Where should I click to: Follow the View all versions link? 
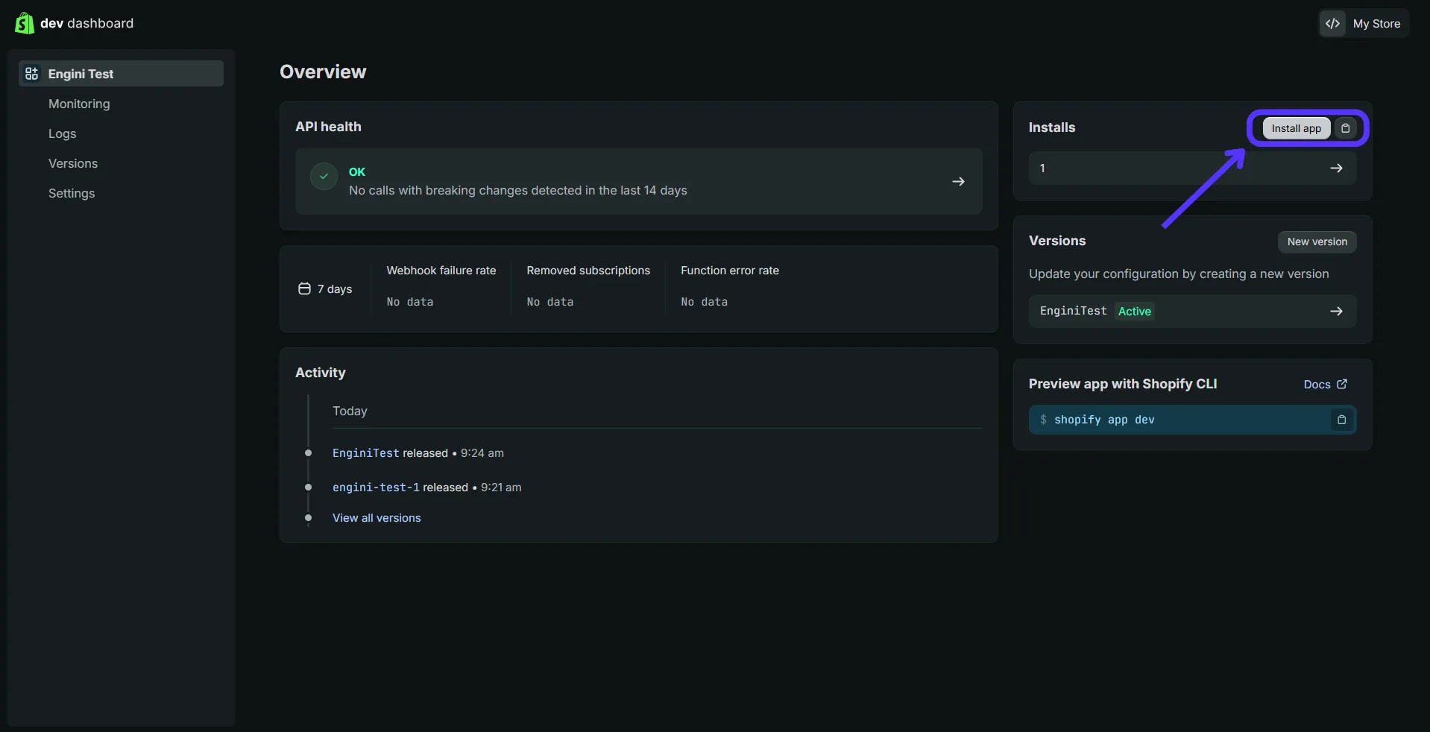377,518
